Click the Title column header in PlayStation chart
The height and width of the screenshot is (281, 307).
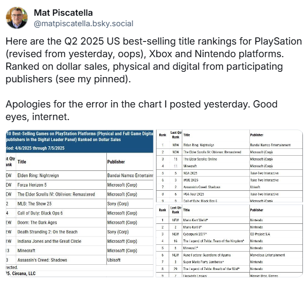pos(21,162)
